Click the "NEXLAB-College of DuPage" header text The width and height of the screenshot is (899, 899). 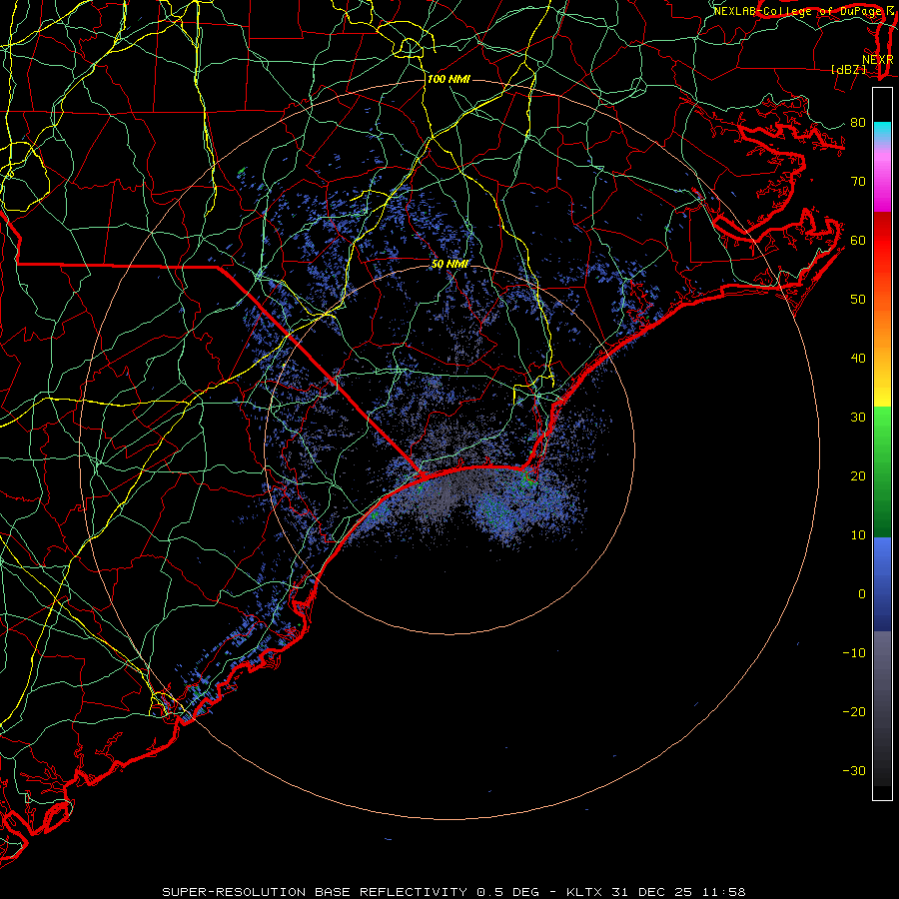pos(799,11)
